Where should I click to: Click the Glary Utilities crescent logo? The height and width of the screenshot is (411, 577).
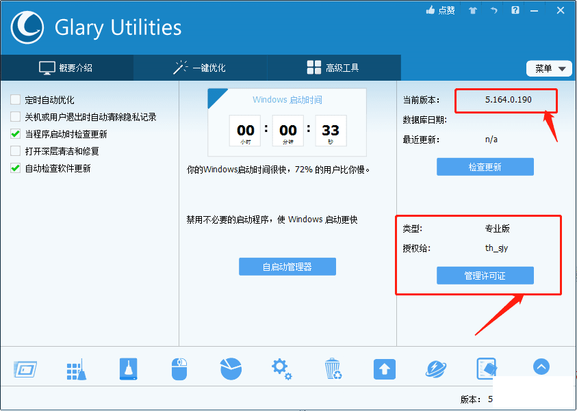coord(27,27)
